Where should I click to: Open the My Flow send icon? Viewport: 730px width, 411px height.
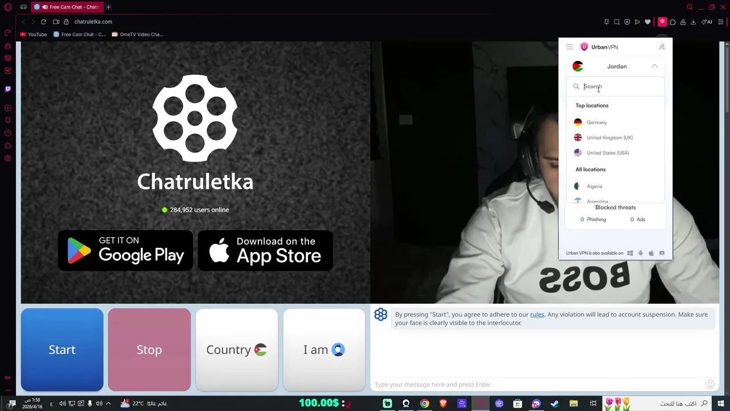[637, 22]
